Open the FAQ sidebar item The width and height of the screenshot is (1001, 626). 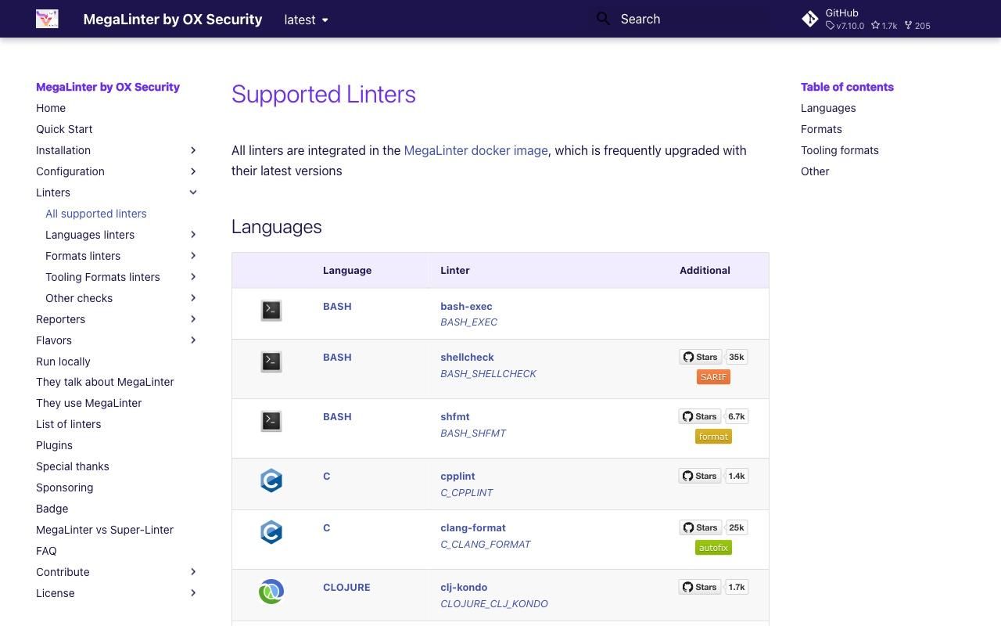tap(46, 551)
